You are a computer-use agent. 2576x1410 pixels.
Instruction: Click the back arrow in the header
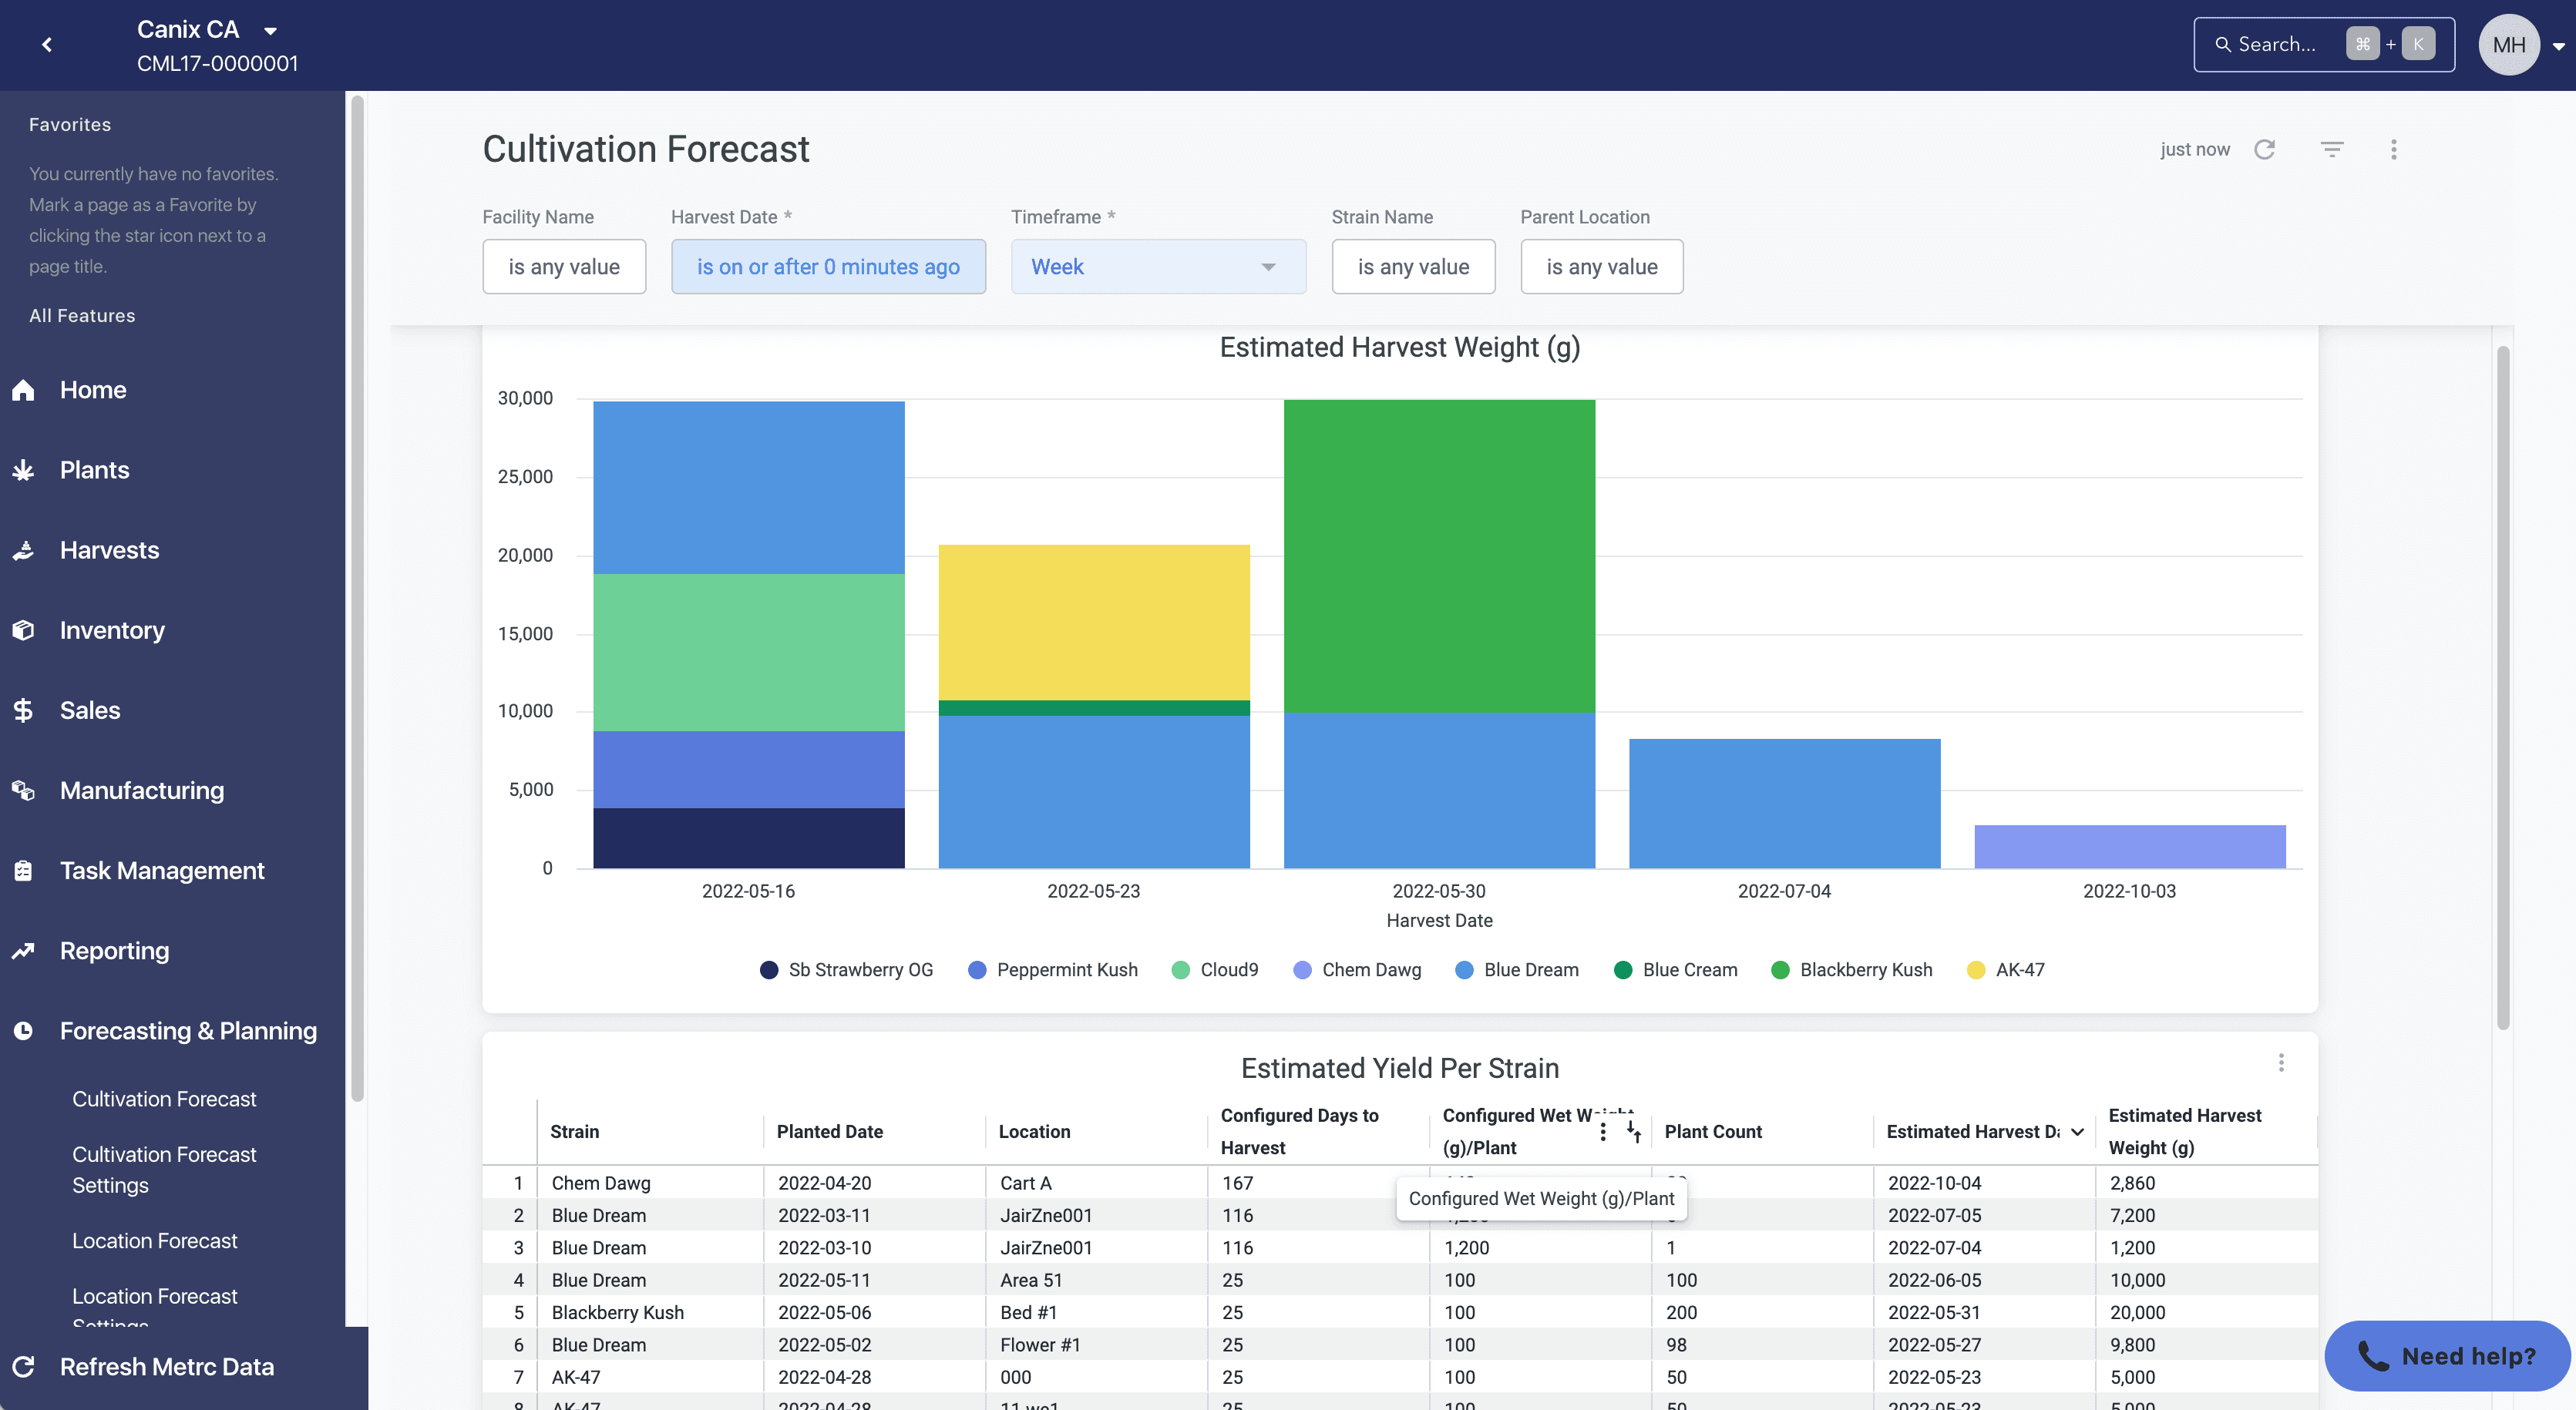47,45
